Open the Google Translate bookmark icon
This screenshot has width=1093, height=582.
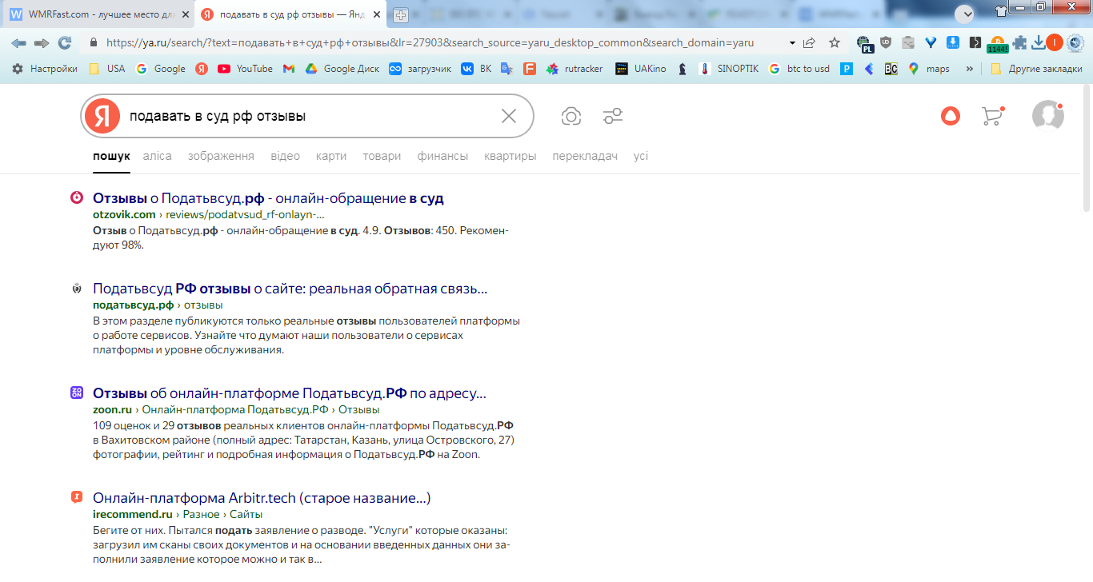(x=506, y=69)
